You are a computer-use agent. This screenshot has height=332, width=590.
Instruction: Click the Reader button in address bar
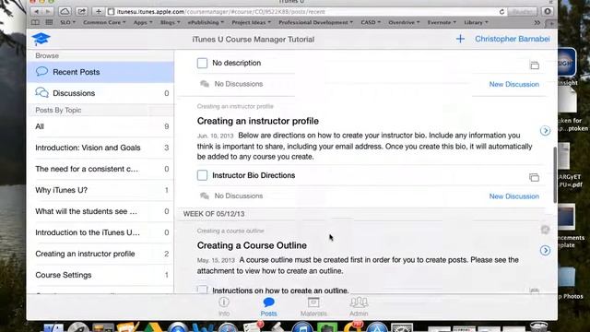(522, 12)
